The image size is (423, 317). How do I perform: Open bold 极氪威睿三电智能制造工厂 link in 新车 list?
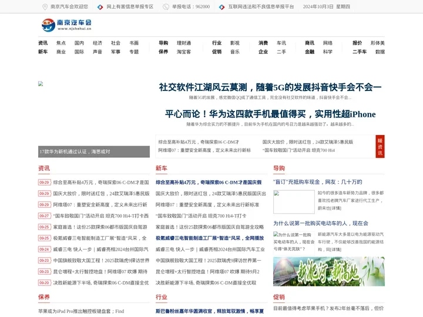(x=210, y=238)
